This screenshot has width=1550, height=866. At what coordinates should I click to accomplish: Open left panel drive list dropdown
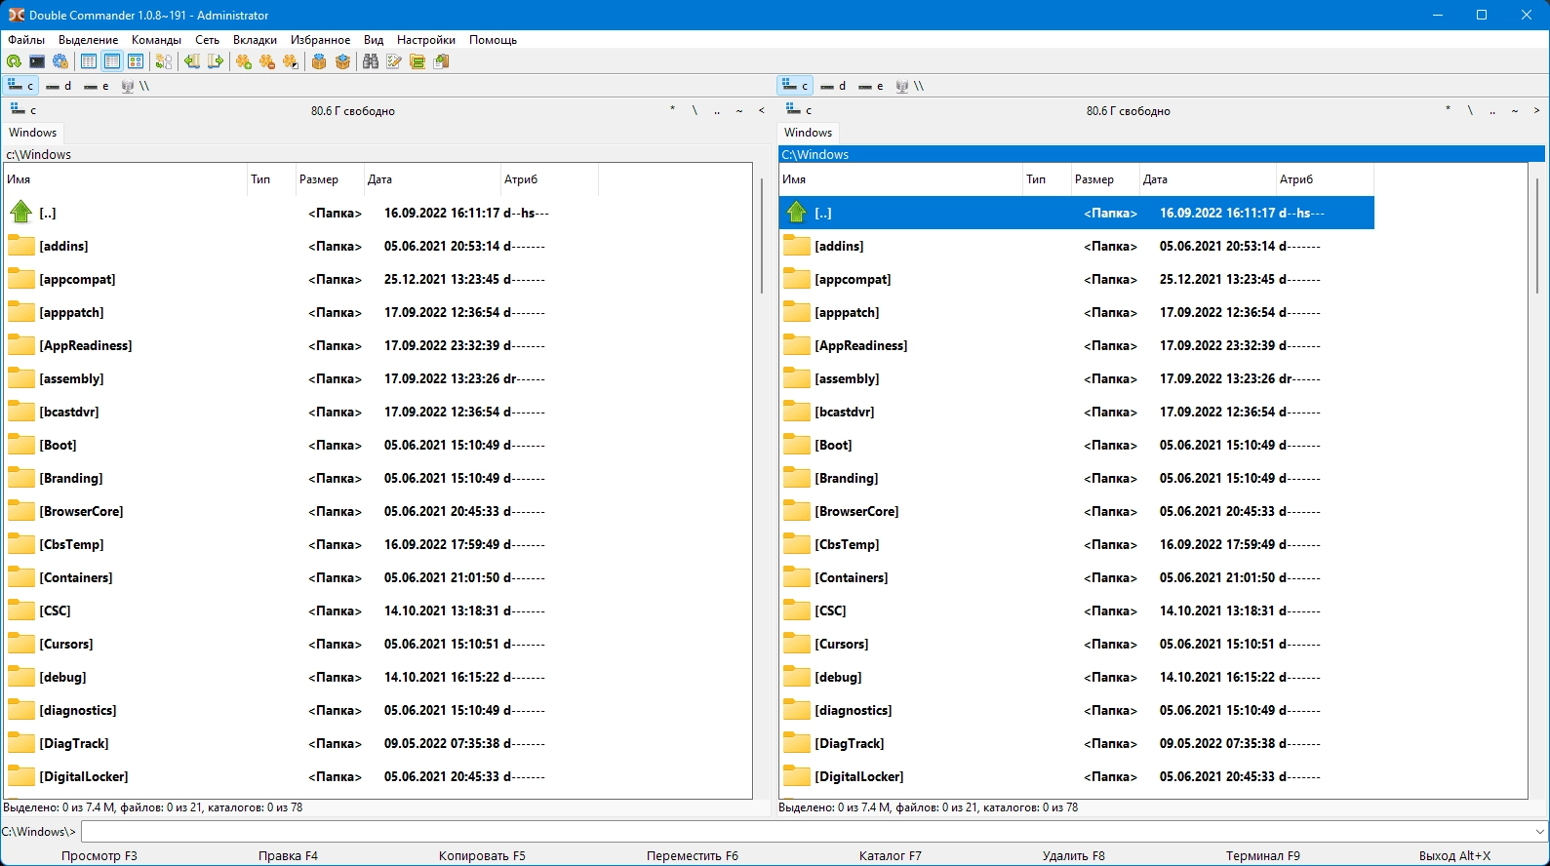(x=22, y=110)
